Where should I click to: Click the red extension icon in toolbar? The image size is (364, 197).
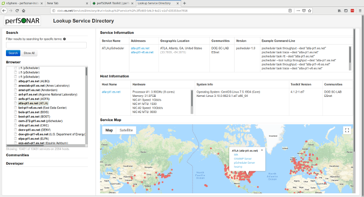[x=352, y=11]
